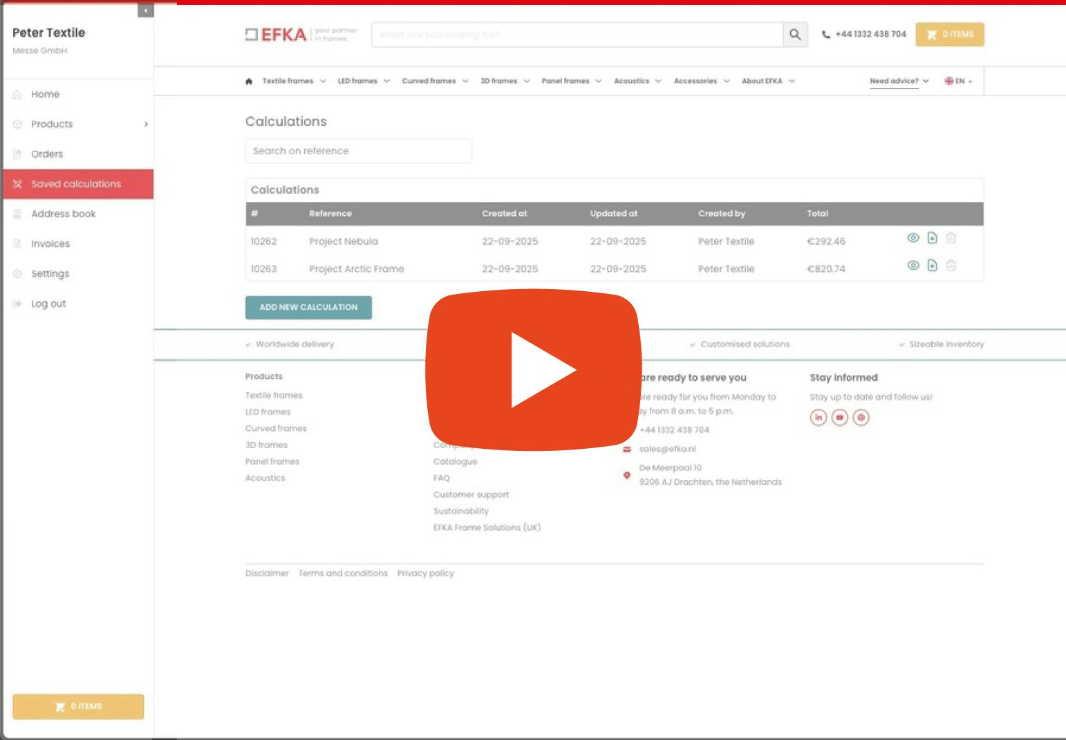This screenshot has width=1066, height=740.
Task: Click the Project Nebula reference cell
Action: pyautogui.click(x=344, y=241)
